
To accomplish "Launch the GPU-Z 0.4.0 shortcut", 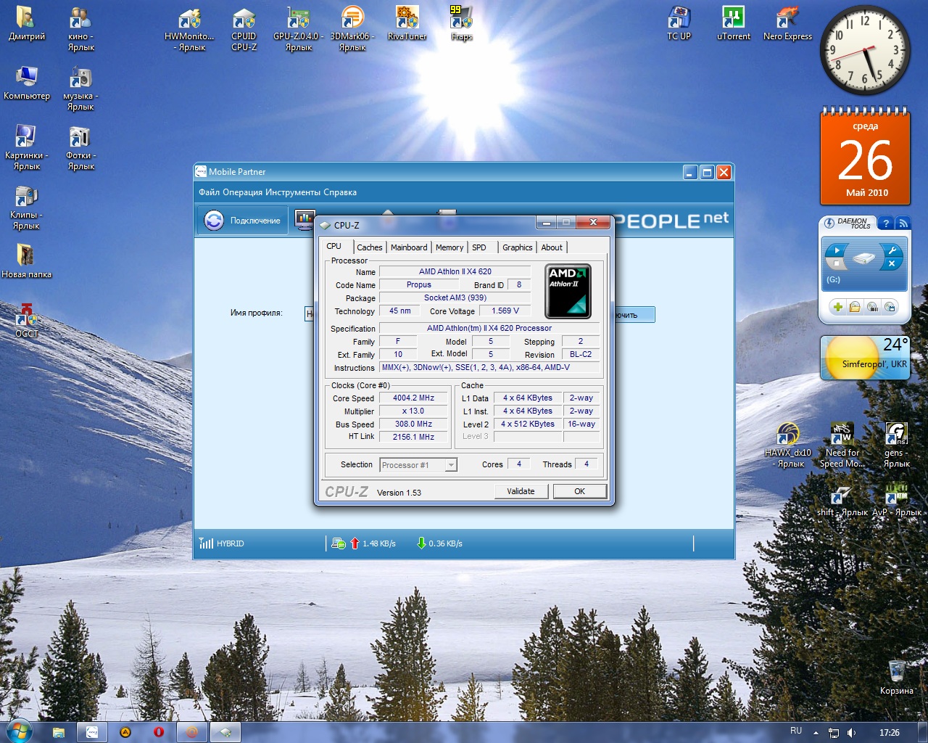I will point(298,29).
